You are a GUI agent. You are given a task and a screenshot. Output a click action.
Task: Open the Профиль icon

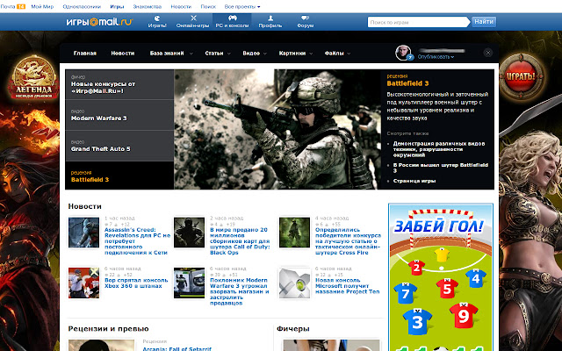click(270, 18)
